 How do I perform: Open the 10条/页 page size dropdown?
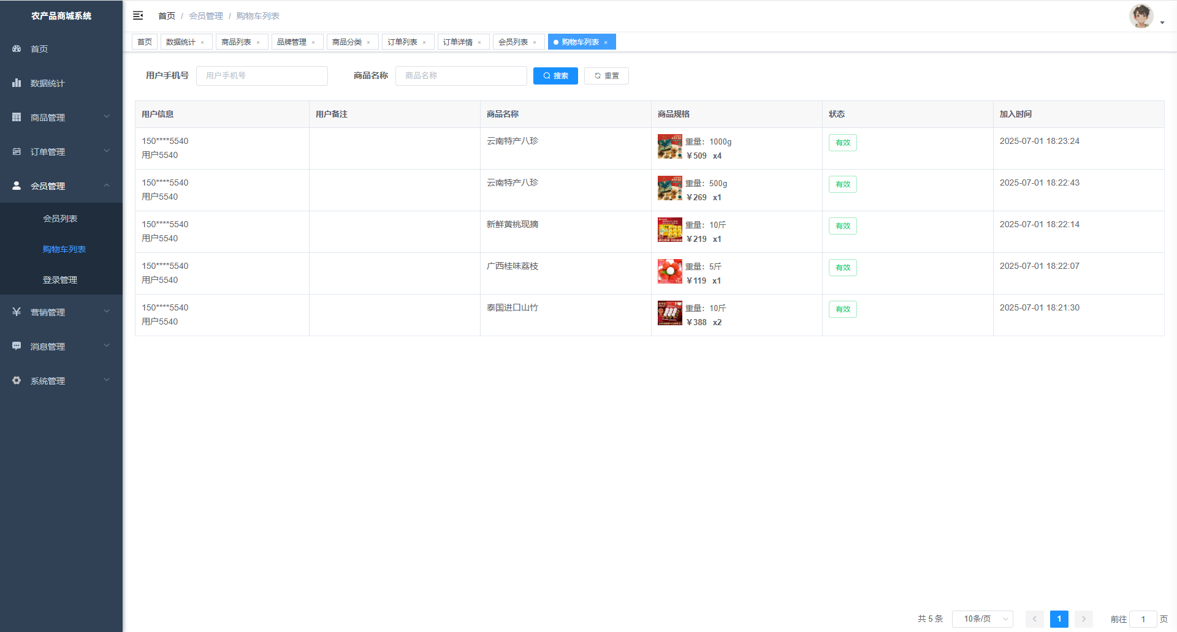(x=982, y=619)
